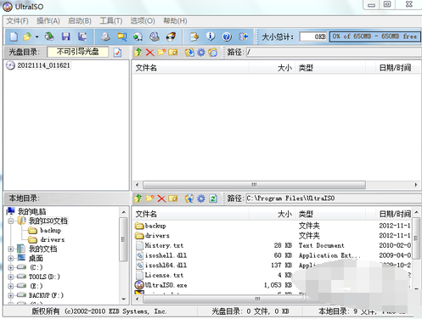Image resolution: width=422 pixels, height=319 pixels.
Task: Click the New file icon in toolbar
Action: (x=14, y=36)
